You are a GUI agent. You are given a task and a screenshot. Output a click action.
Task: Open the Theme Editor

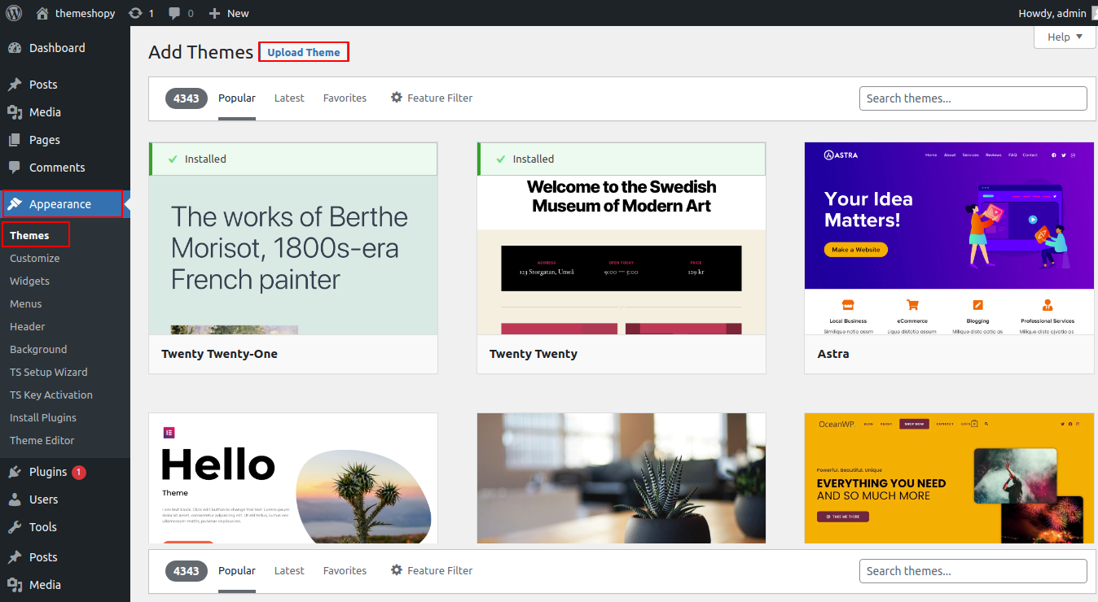click(42, 440)
